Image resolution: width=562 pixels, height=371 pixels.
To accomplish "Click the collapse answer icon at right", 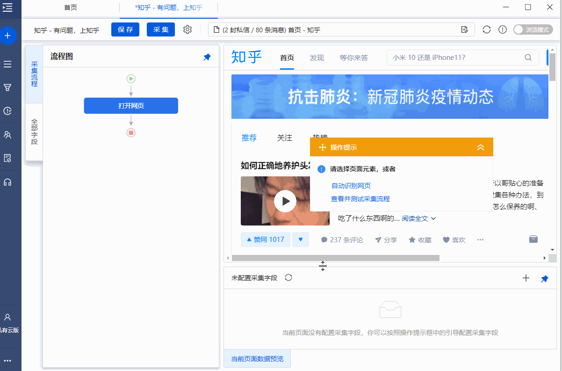I will pyautogui.click(x=533, y=239).
